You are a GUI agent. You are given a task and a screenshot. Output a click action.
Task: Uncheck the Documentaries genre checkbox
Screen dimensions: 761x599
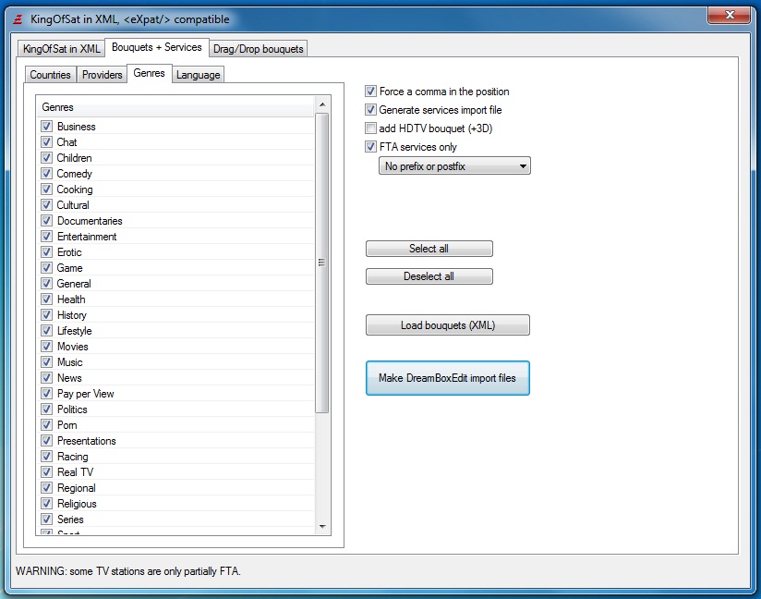pyautogui.click(x=46, y=221)
